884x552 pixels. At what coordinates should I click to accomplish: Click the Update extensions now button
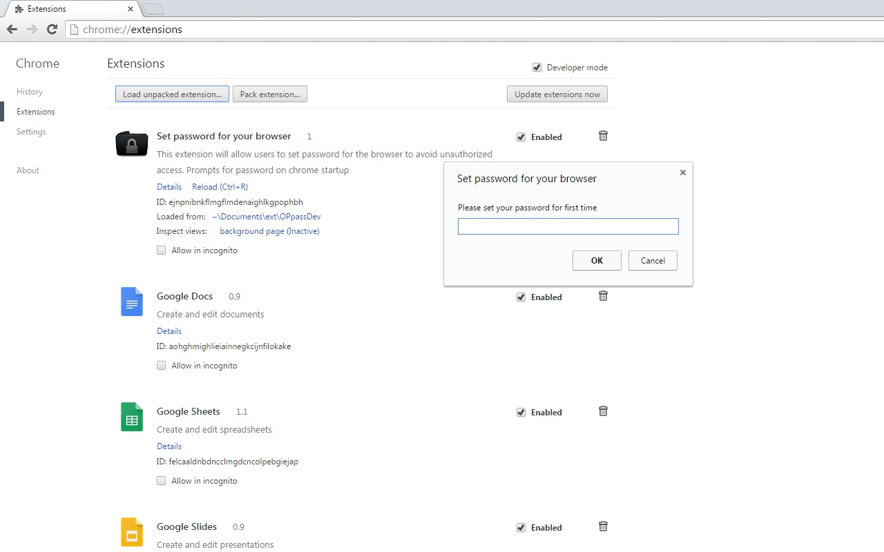point(557,94)
